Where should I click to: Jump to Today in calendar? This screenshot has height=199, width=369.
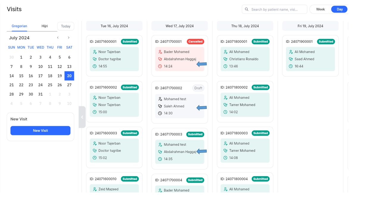65,26
